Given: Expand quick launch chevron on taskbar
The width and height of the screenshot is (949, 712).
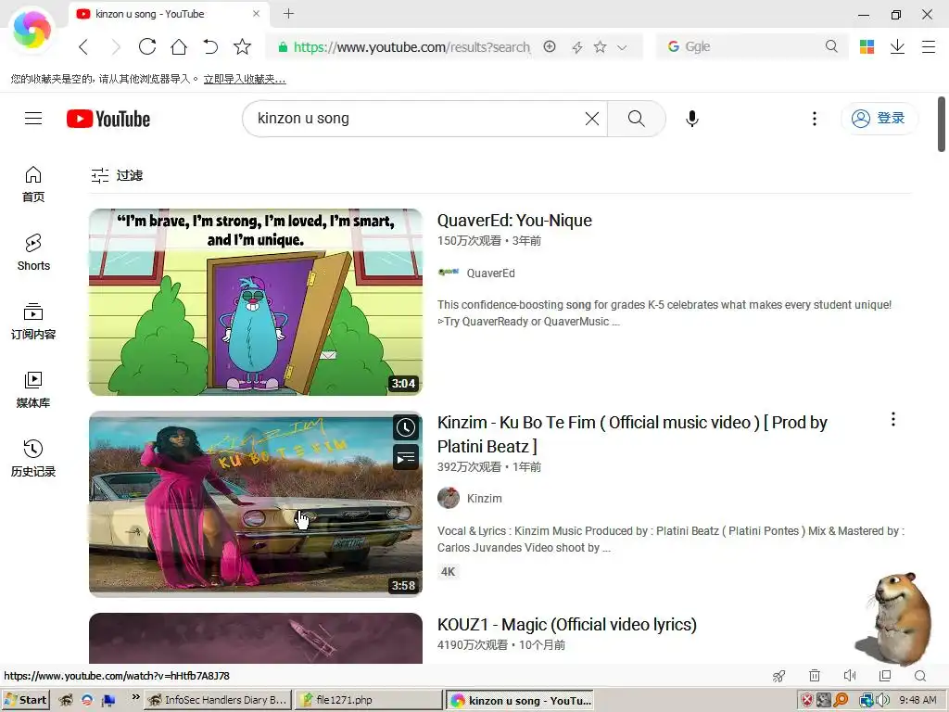Looking at the screenshot, I should coord(136,697).
